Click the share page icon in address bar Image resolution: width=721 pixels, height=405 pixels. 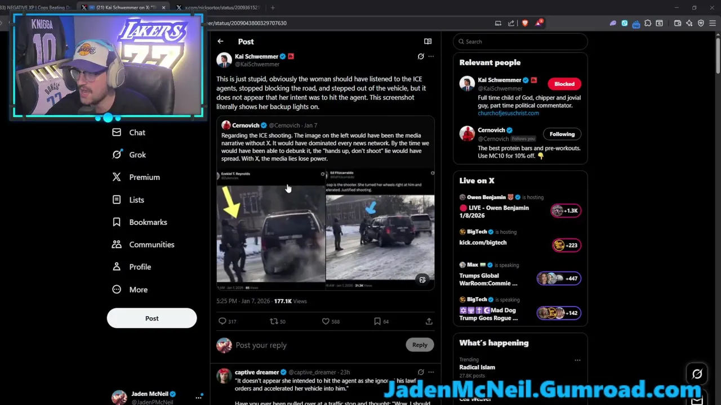tap(511, 23)
